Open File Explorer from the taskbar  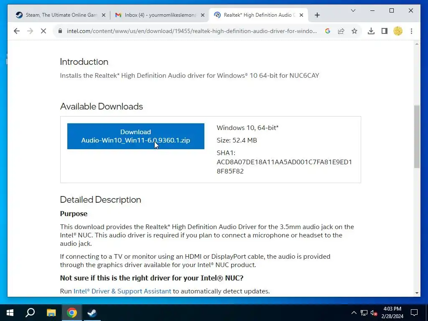tap(51, 313)
